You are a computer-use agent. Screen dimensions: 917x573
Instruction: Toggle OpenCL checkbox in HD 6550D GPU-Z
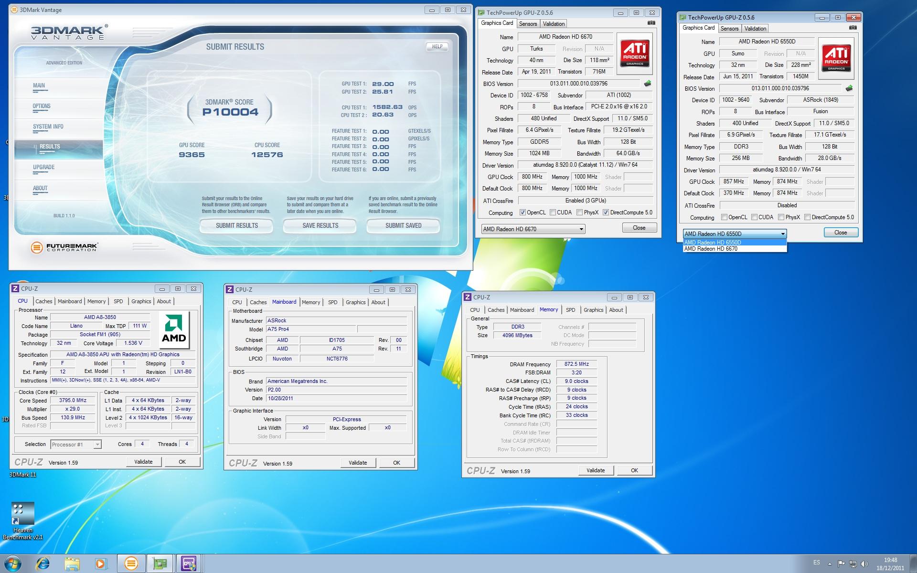click(724, 217)
